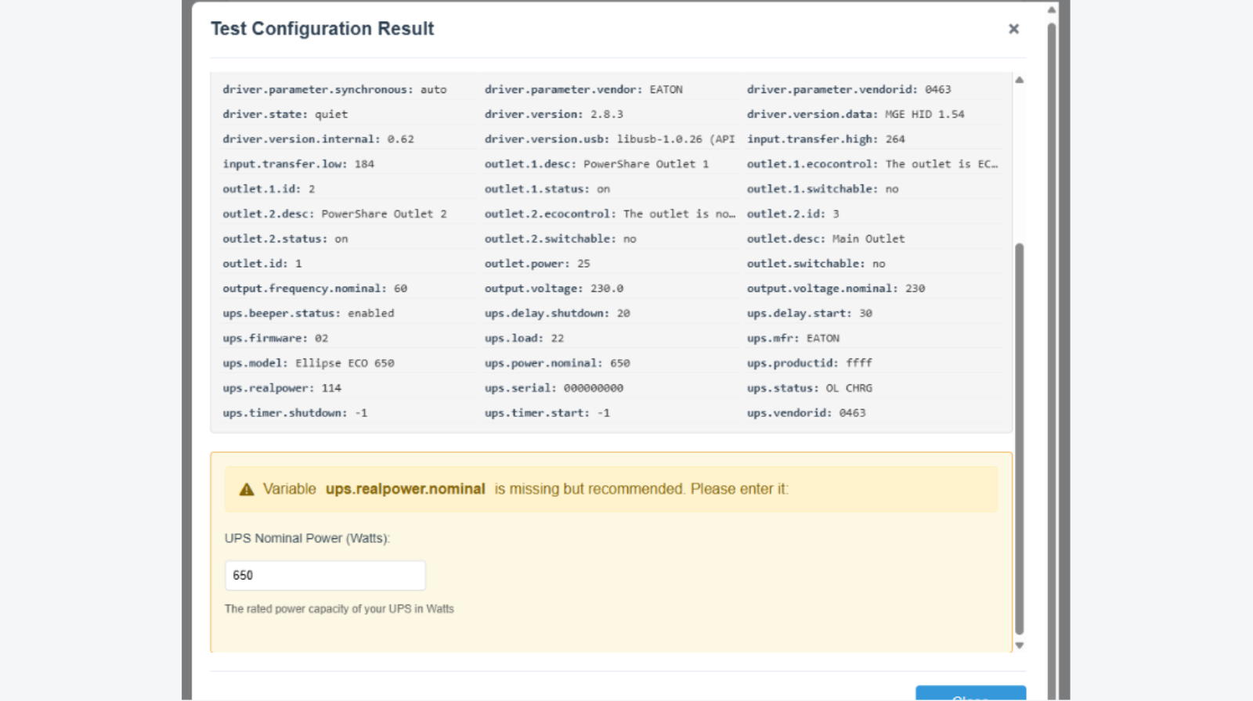Click the ups.realpower: 114 entry
The height and width of the screenshot is (701, 1253).
click(282, 388)
